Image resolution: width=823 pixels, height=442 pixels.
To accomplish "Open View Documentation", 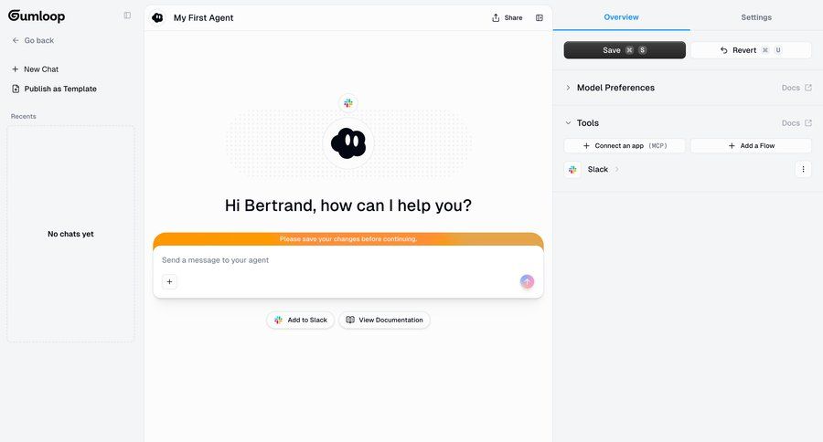I will coord(384,320).
